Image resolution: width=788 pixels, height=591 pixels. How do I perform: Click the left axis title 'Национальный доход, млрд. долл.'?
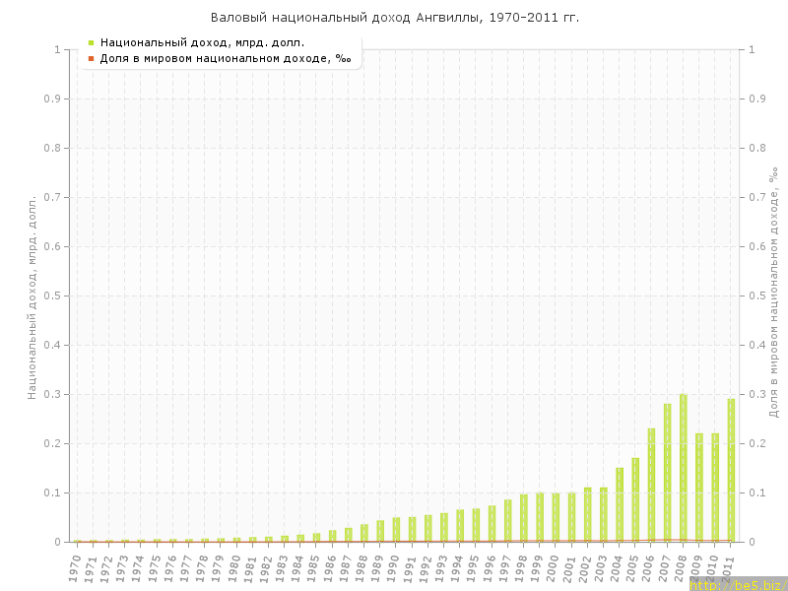[32, 295]
